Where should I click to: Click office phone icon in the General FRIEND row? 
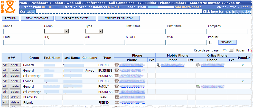pyautogui.click(x=198, y=65)
